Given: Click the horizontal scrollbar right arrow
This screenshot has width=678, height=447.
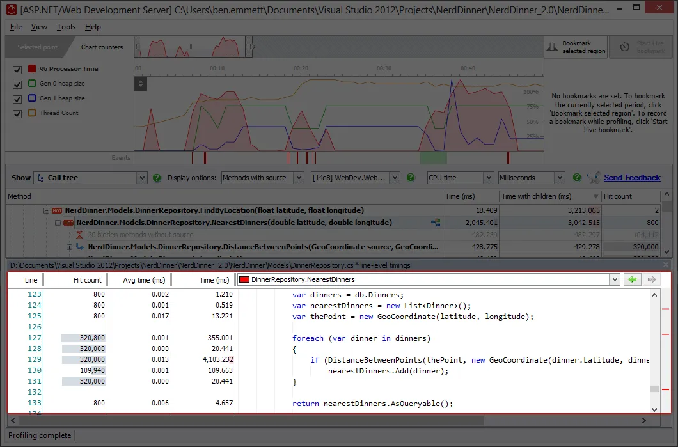Looking at the screenshot, I should pos(644,420).
